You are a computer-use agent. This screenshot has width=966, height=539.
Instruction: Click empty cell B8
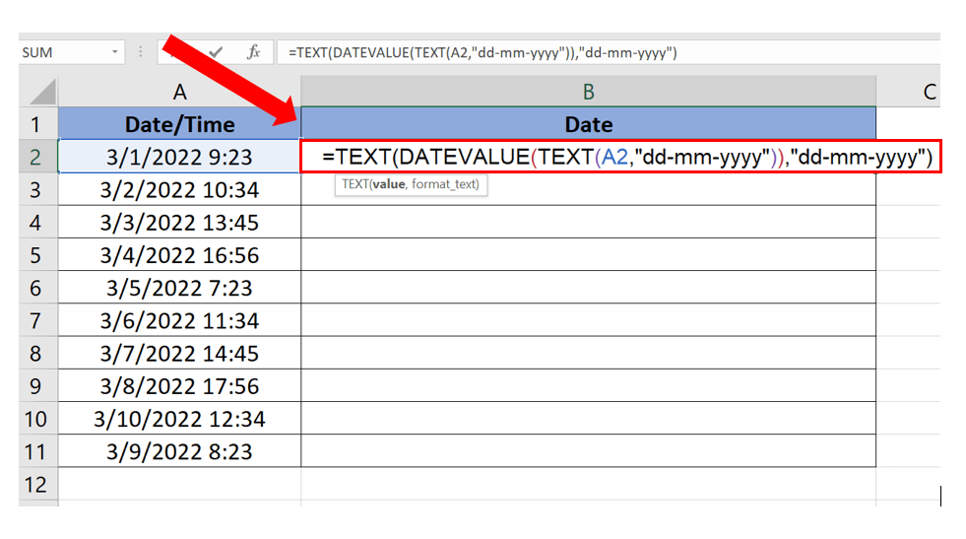(x=588, y=354)
